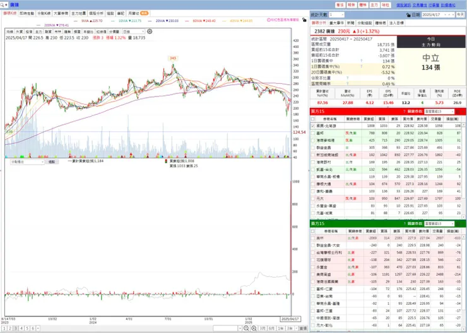
Task: Open the 月營收 tab
Action: (138, 13)
